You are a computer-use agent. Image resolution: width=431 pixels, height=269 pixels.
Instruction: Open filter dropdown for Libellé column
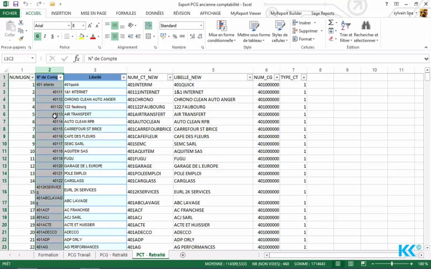pos(123,78)
